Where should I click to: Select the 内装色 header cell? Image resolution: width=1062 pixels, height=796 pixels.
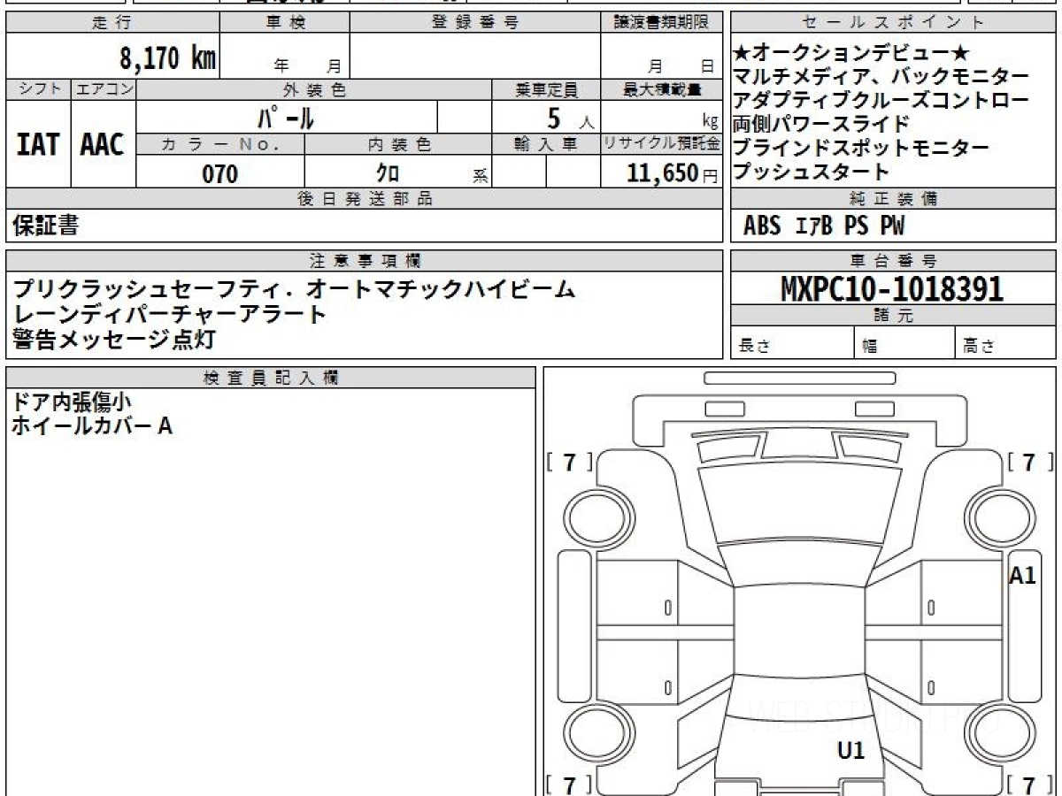398,144
